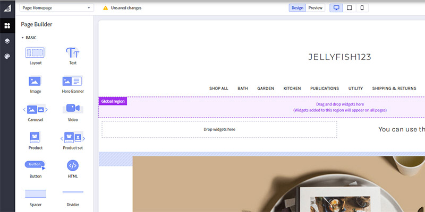The height and width of the screenshot is (212, 425).
Task: Switch to Design mode
Action: click(297, 8)
